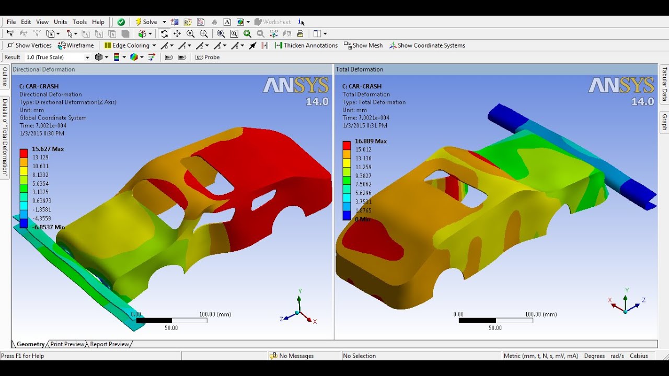Open the Units menu
Image resolution: width=669 pixels, height=376 pixels.
(61, 22)
